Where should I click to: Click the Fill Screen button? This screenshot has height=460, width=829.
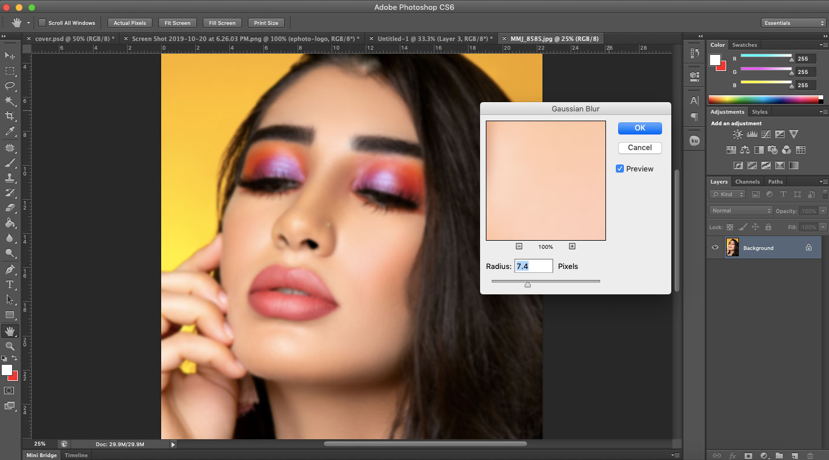[x=222, y=23]
